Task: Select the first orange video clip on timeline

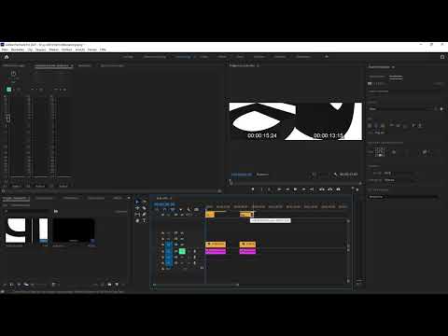Action: pos(216,245)
